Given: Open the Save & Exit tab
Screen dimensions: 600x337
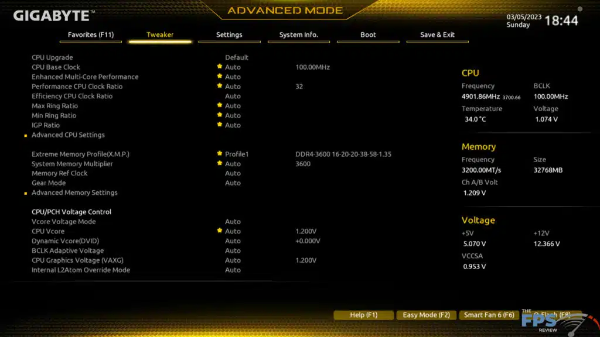Looking at the screenshot, I should coord(437,35).
